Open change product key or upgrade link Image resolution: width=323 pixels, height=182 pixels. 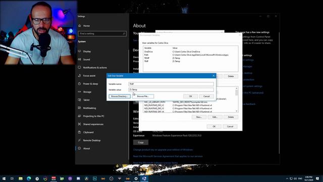click(163, 150)
